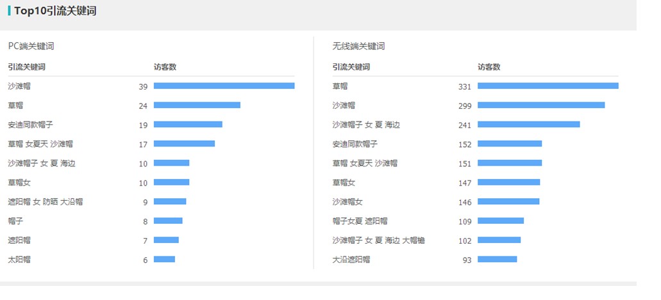
Task: Select wireless keyword 帽子女夏 遮阳帽
Action: click(360, 221)
